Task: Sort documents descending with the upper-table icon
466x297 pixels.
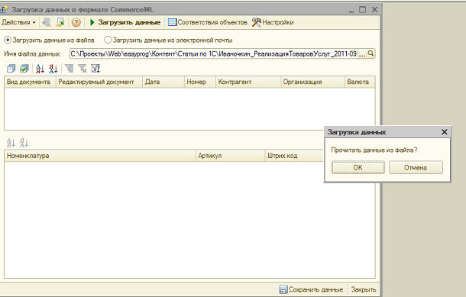Action: (53, 69)
